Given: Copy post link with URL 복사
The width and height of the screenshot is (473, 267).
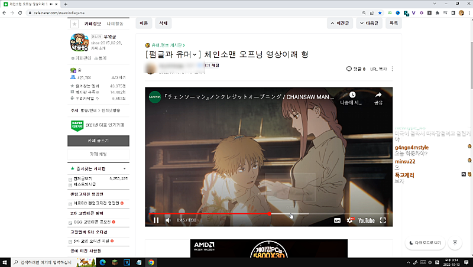Looking at the screenshot, I should tap(378, 69).
